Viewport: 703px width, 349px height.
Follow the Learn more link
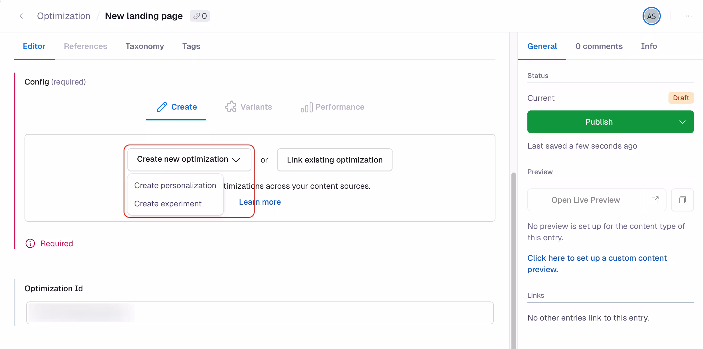260,202
